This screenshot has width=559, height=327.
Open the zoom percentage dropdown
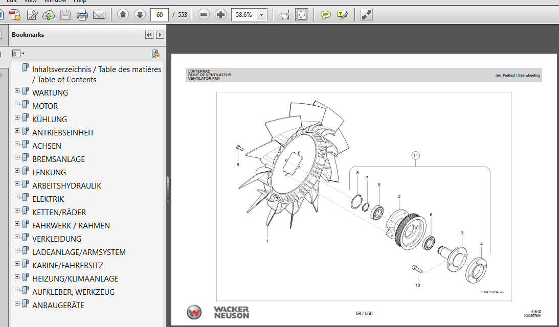261,14
